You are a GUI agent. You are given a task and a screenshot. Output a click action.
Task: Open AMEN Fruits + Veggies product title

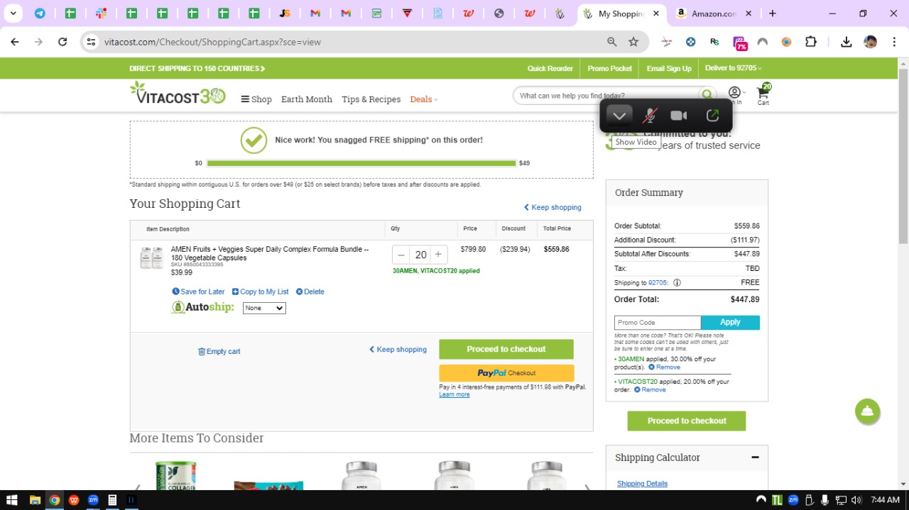pyautogui.click(x=270, y=253)
